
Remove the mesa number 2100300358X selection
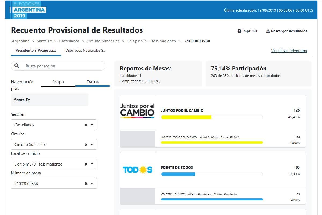(x=86, y=184)
